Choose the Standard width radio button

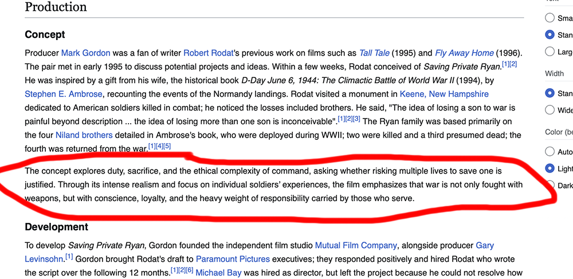point(550,93)
